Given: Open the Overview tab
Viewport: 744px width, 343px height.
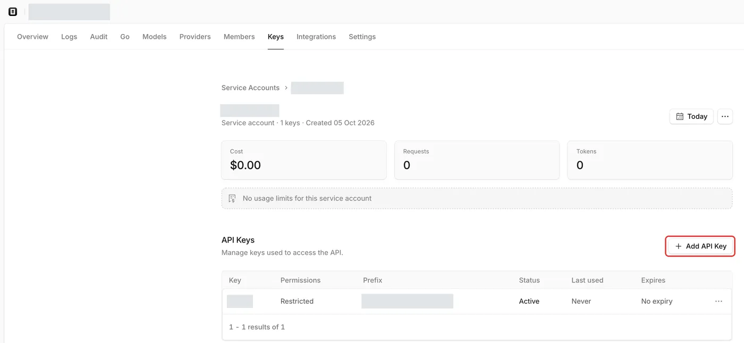Looking at the screenshot, I should 32,37.
